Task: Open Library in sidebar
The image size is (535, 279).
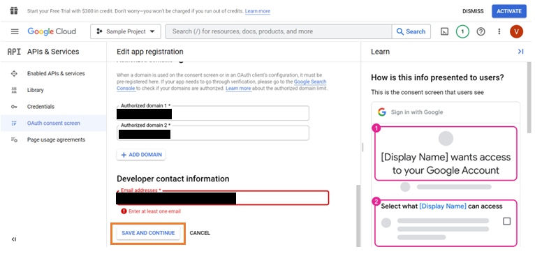Action: point(36,90)
